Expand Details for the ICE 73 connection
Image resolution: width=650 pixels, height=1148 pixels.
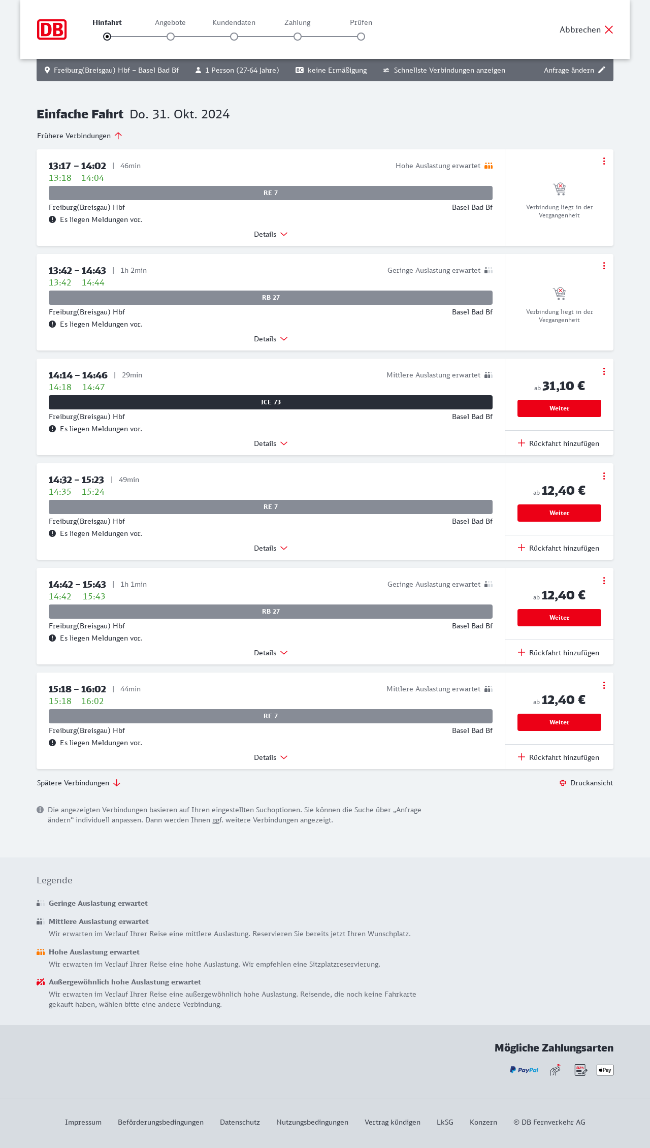coord(271,443)
